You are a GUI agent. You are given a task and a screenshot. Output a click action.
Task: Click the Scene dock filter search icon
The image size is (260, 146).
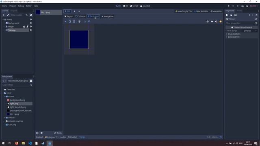pyautogui.click(x=26, y=15)
